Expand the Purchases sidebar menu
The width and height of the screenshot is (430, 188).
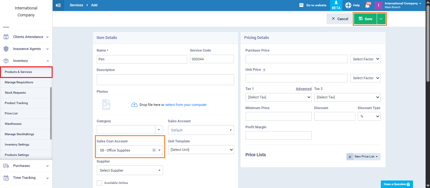tap(26, 166)
